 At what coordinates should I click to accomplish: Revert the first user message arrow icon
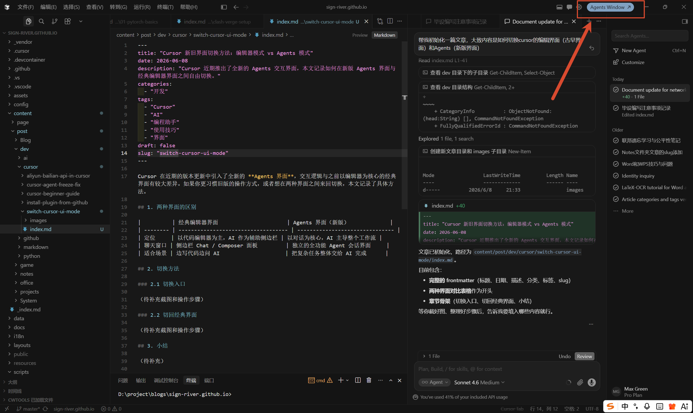(591, 48)
